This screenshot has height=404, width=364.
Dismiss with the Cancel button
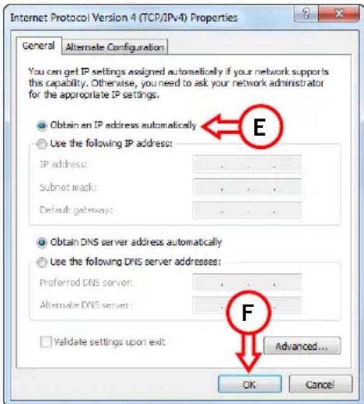pos(320,384)
